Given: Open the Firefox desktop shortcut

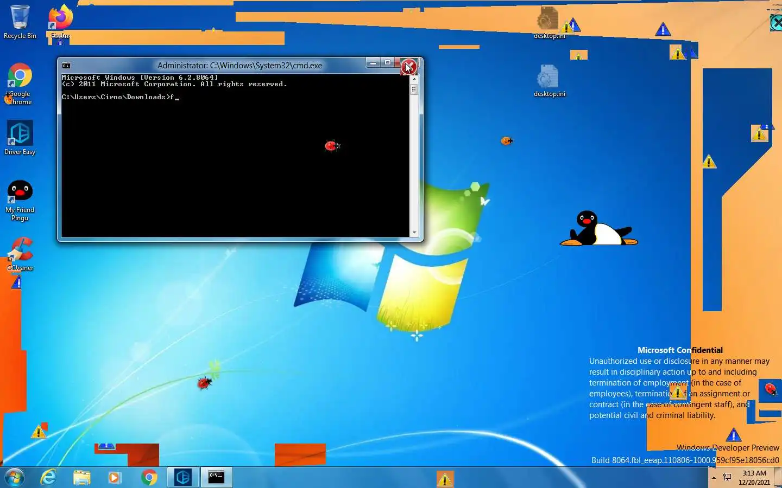Looking at the screenshot, I should click(60, 22).
